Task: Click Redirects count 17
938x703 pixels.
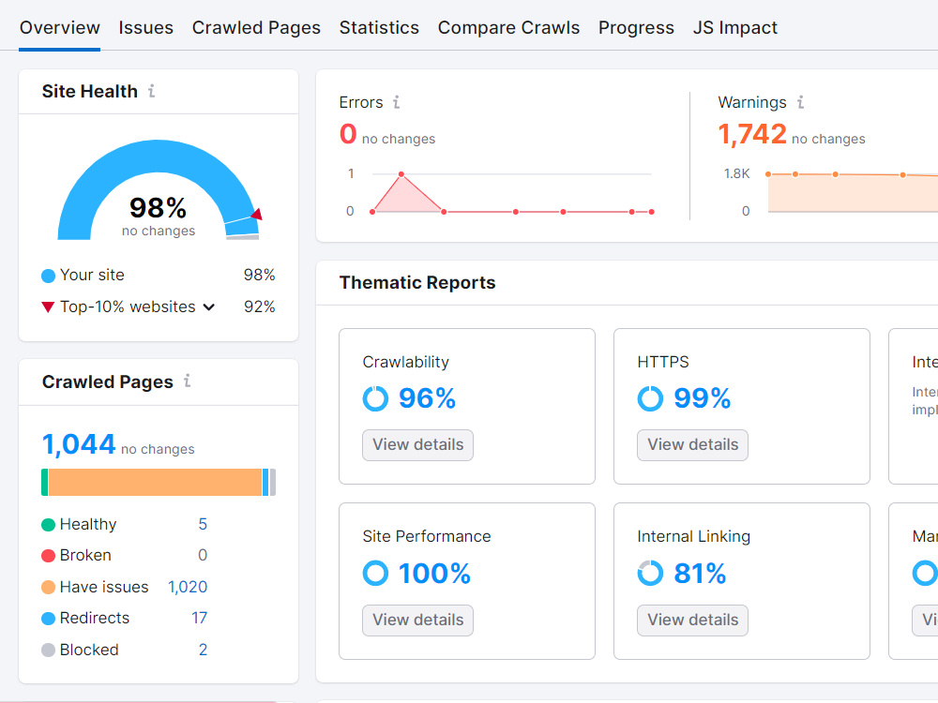Action: point(199,618)
